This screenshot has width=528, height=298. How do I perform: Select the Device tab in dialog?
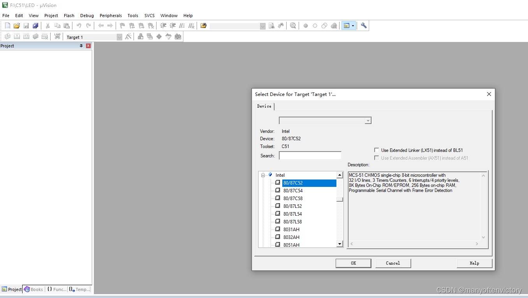pyautogui.click(x=264, y=106)
